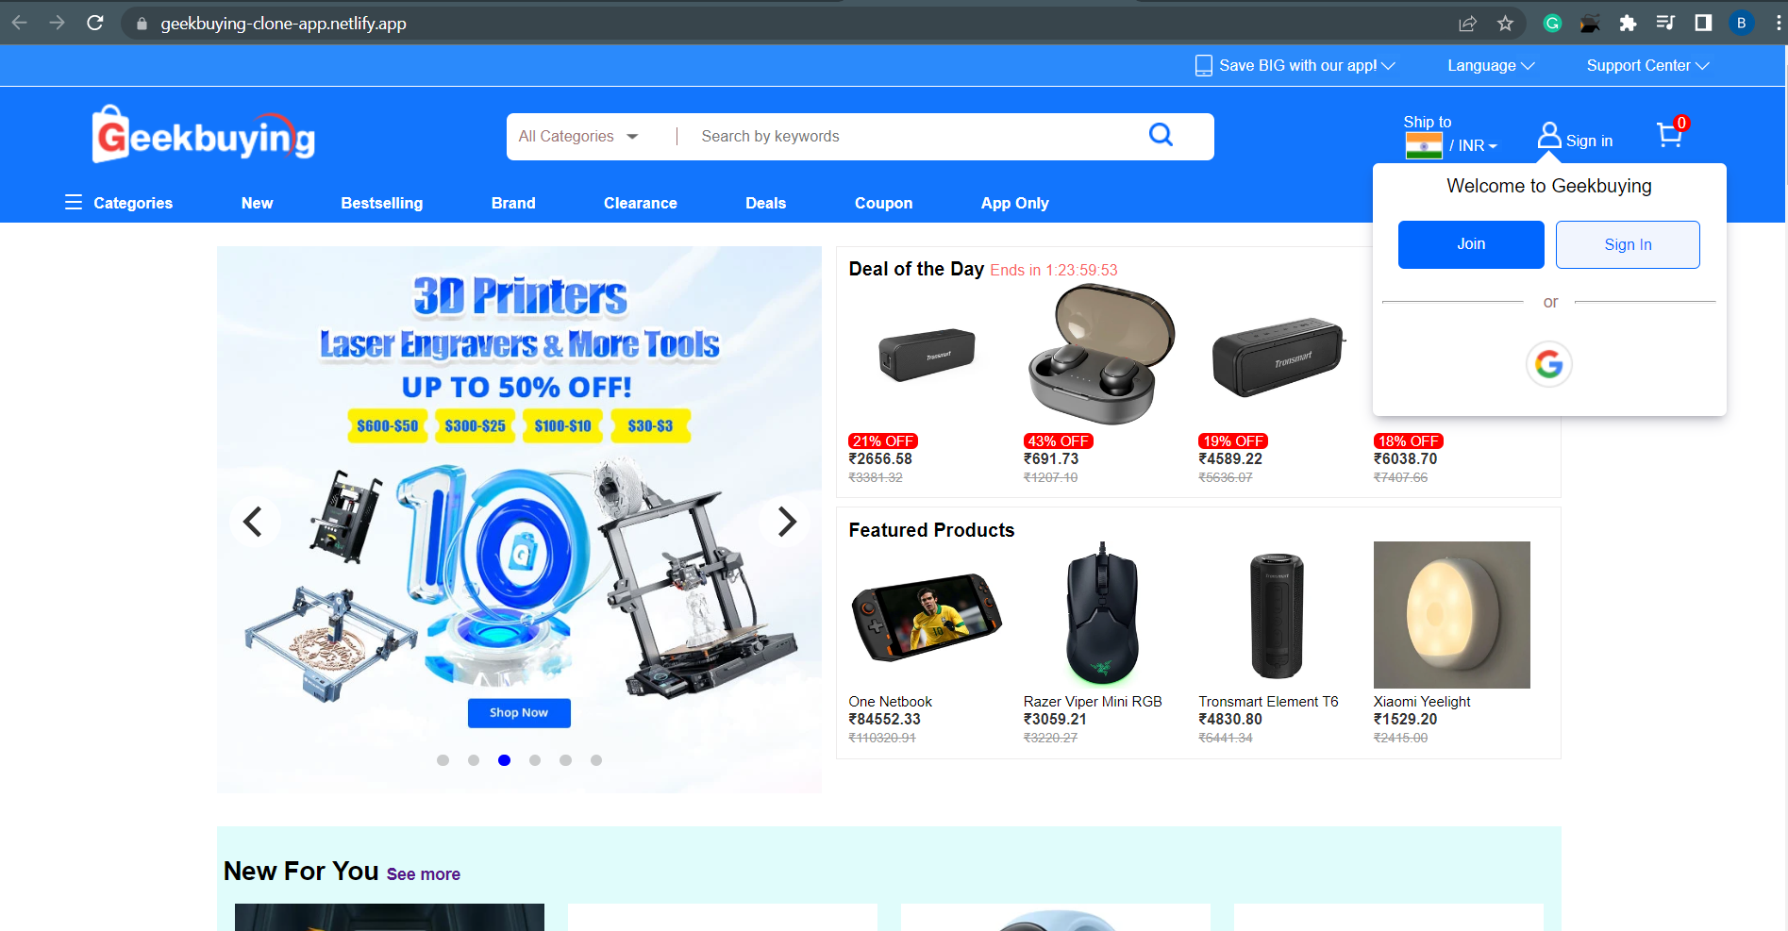Open the Clearance menu item
Image resolution: width=1788 pixels, height=931 pixels.
click(x=641, y=203)
